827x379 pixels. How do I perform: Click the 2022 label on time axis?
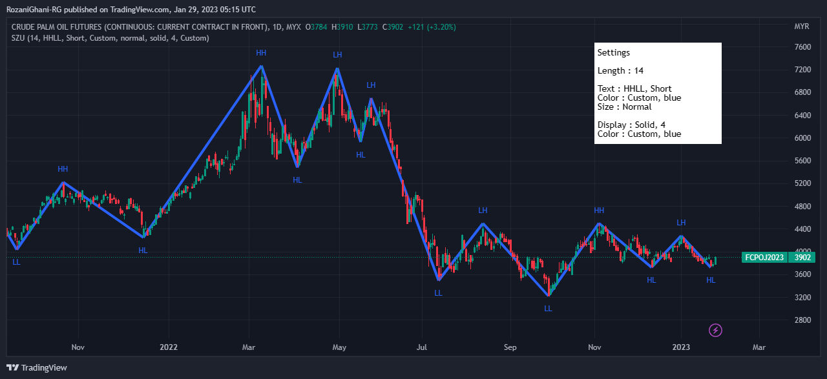pos(169,347)
